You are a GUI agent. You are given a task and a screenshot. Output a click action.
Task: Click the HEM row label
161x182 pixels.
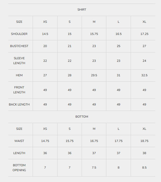(x=19, y=75)
